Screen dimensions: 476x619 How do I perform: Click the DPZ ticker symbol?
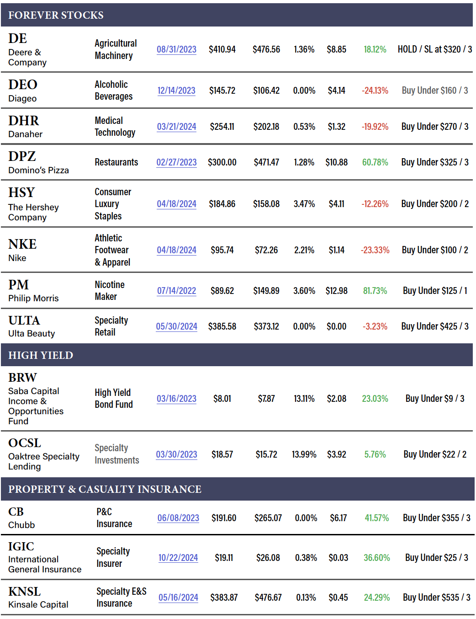click(22, 156)
